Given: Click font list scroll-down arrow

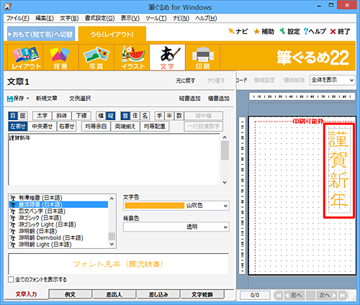Looking at the screenshot, I should 112,244.
